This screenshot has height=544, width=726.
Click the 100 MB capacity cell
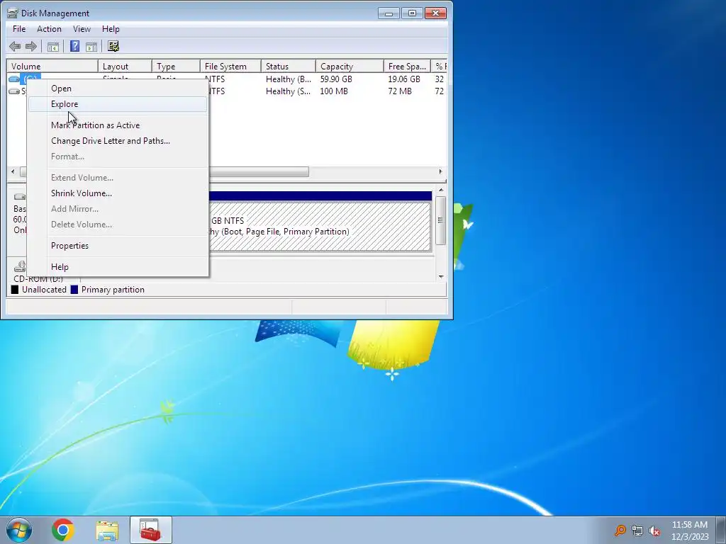334,91
